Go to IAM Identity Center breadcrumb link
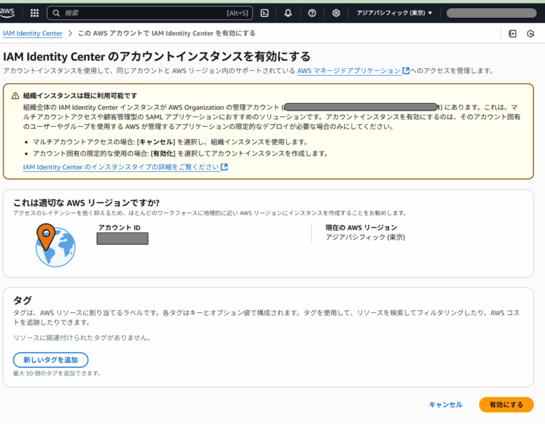This screenshot has height=424, width=545. click(x=33, y=33)
